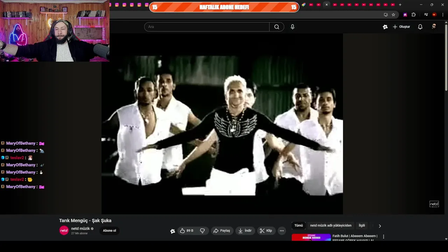The height and width of the screenshot is (252, 448).
Task: Open a new browser tab
Action: 400,5
